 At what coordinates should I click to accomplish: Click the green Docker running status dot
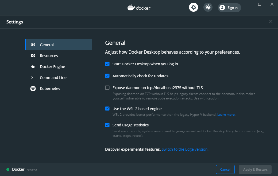(x=8, y=169)
